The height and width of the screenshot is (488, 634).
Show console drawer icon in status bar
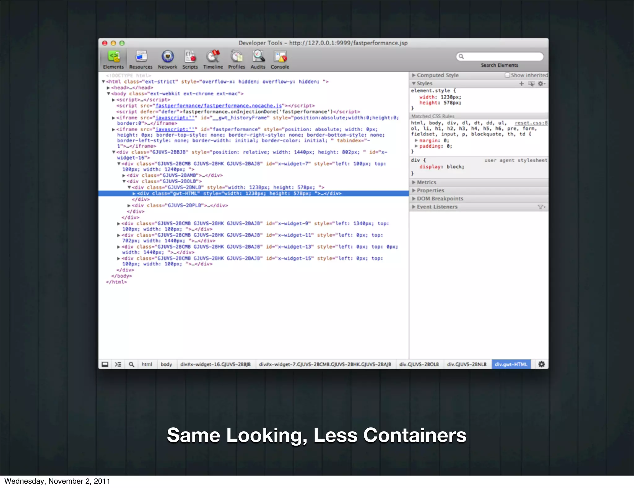pyautogui.click(x=118, y=364)
